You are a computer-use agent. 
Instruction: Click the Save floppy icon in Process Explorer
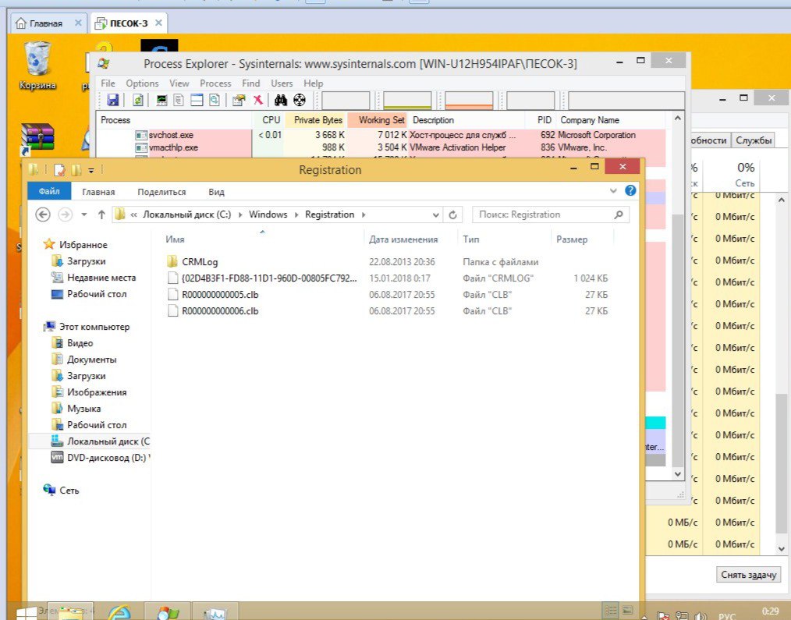[x=113, y=100]
